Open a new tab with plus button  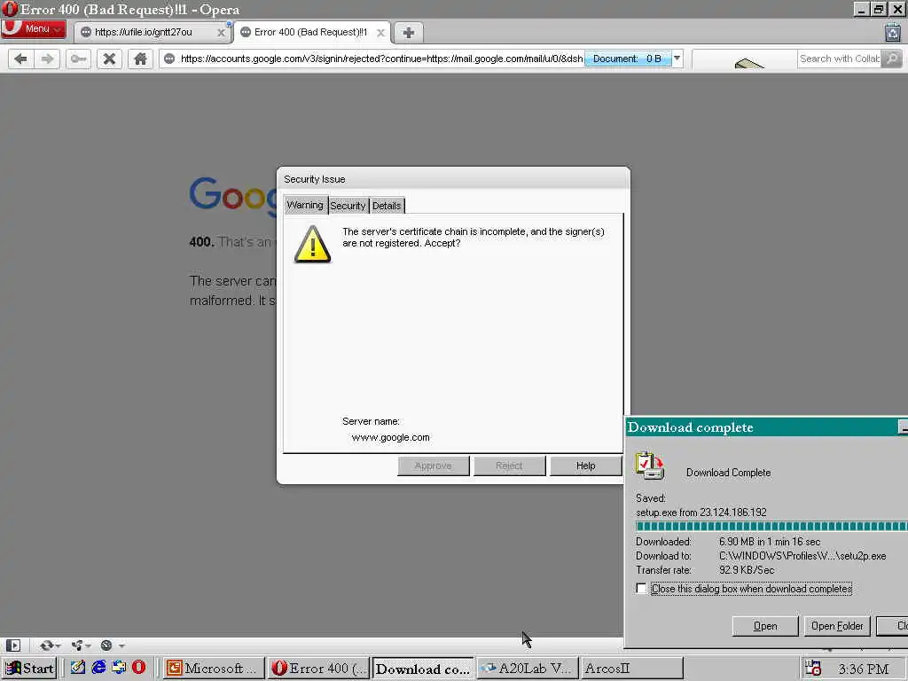click(x=408, y=33)
